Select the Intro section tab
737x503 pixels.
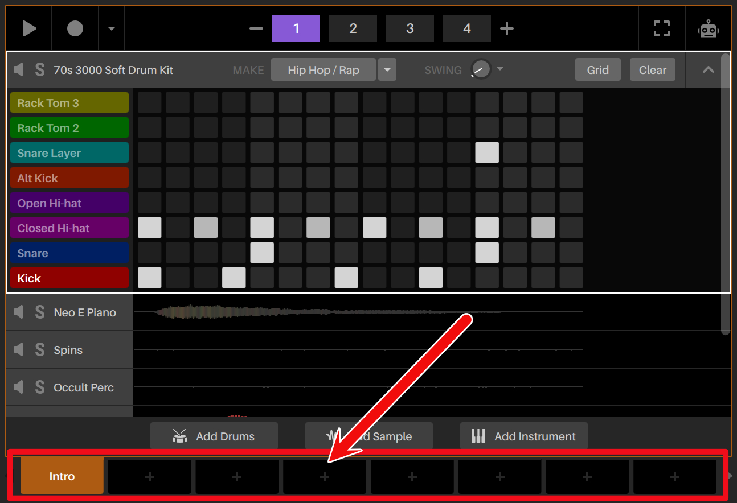(62, 476)
